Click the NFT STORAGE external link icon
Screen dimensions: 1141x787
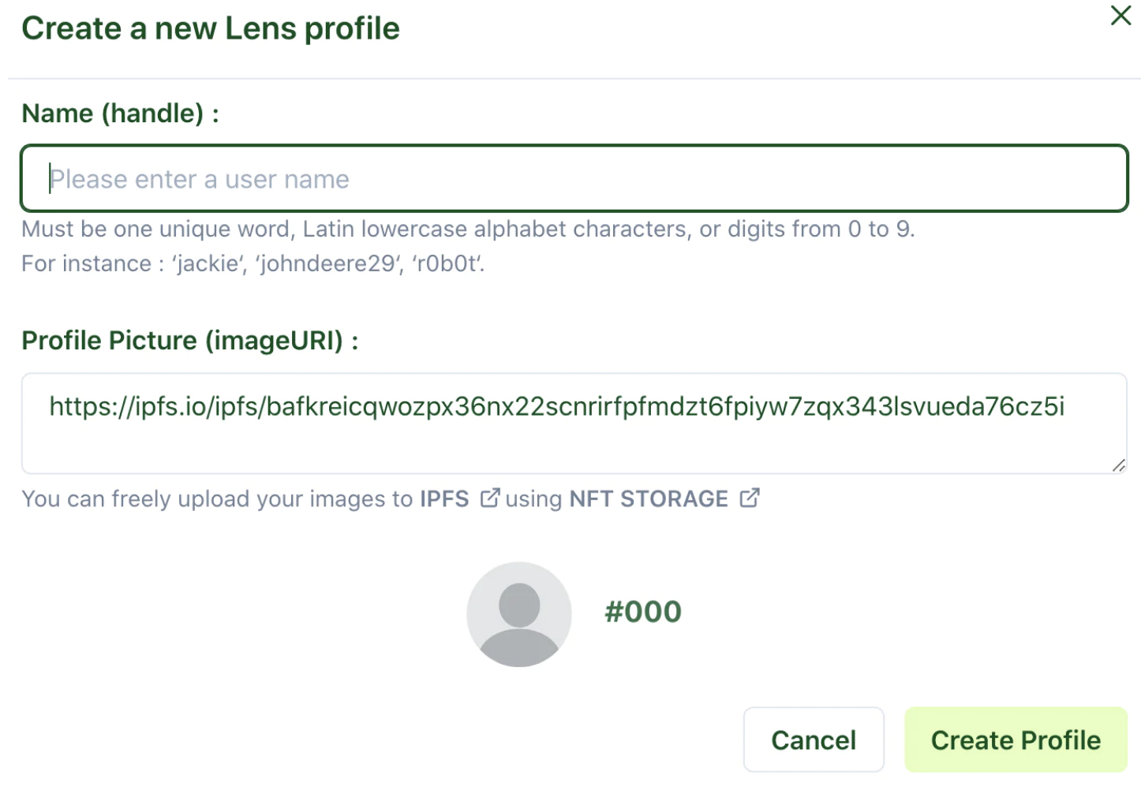point(750,497)
